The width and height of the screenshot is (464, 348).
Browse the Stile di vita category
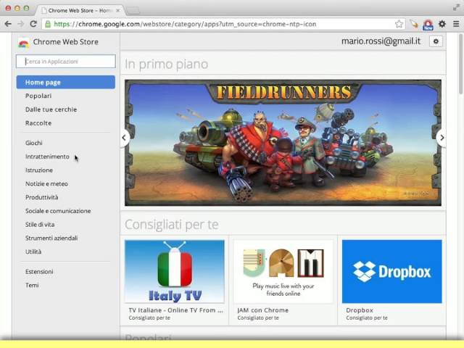click(x=40, y=225)
